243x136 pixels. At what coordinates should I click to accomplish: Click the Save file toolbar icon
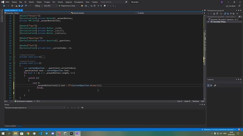click(19, 6)
